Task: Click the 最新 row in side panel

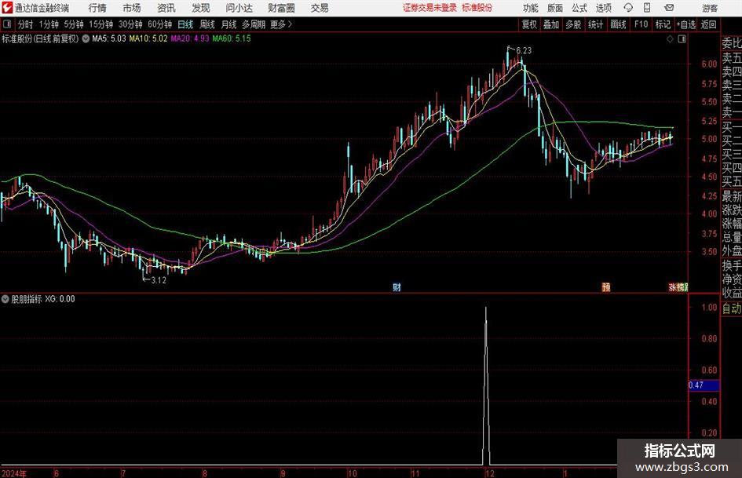Action: [732, 195]
